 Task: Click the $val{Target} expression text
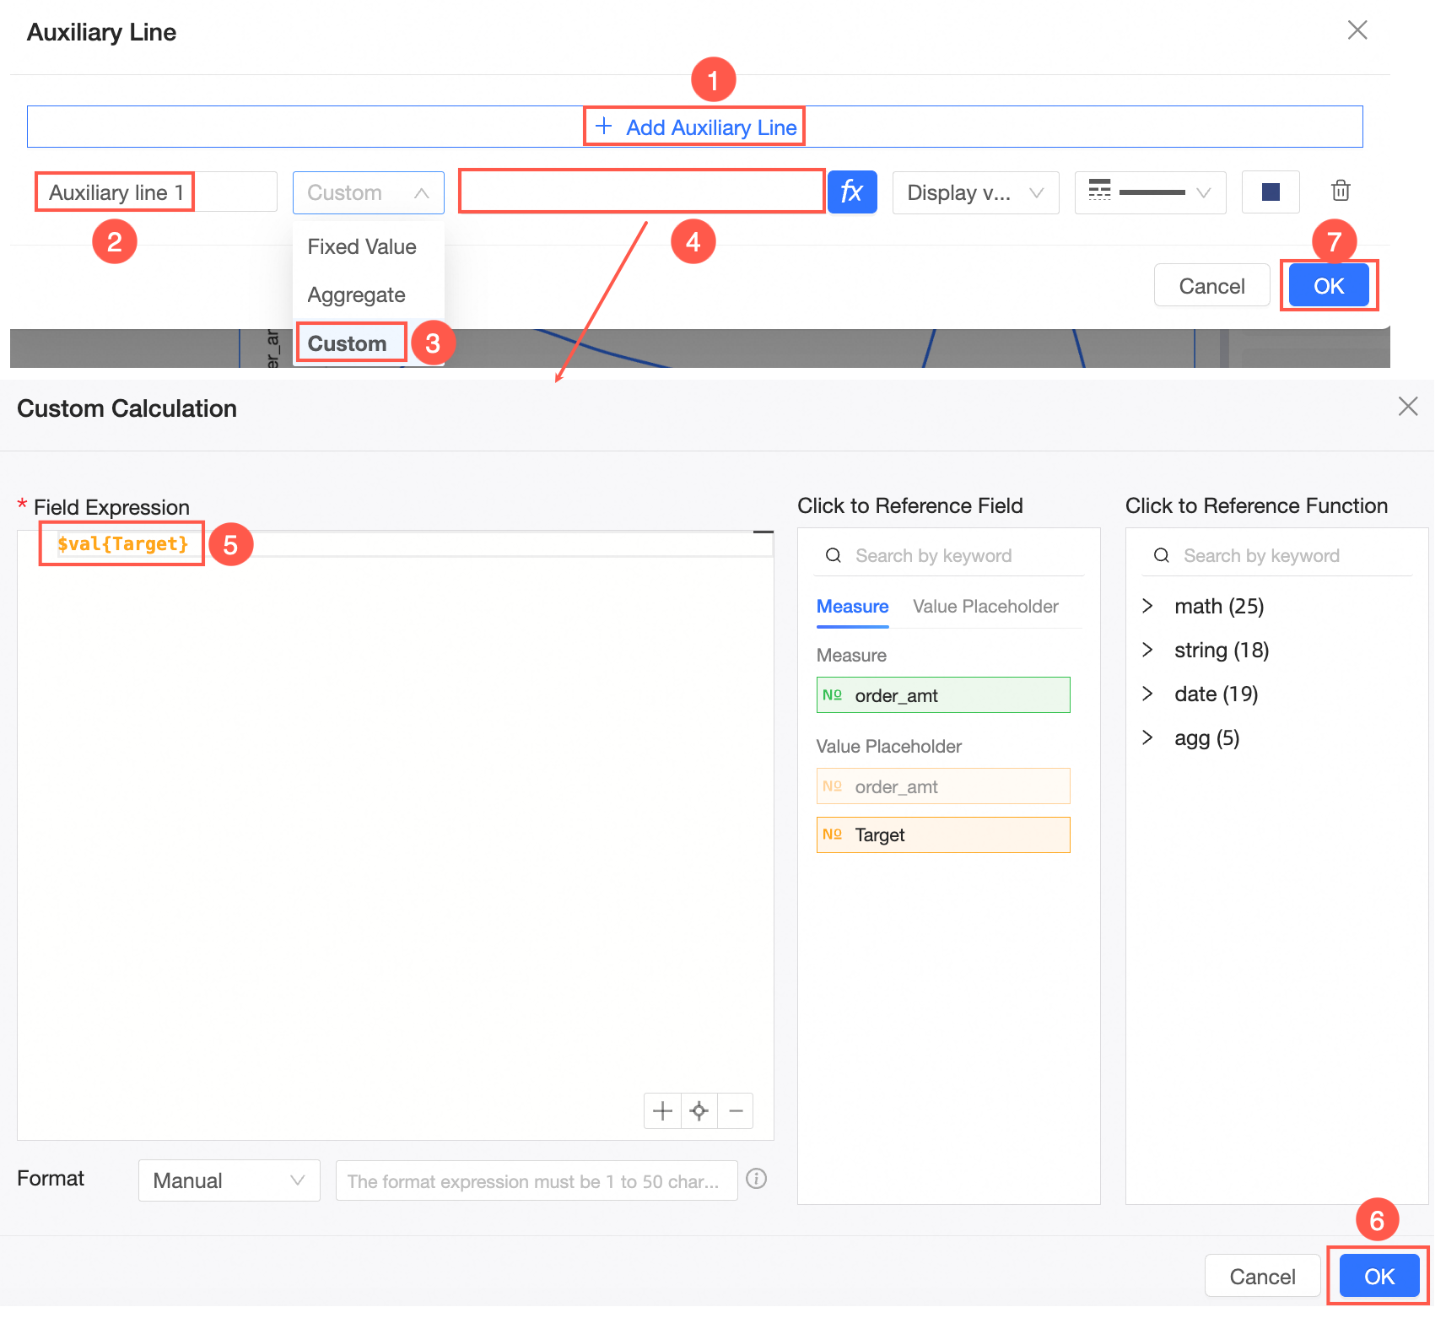(x=123, y=544)
